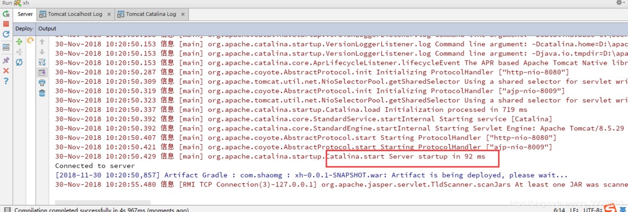Viewport: 628px width, 212px height.
Task: Click the red X close icon in left toolbar
Action: point(6,70)
